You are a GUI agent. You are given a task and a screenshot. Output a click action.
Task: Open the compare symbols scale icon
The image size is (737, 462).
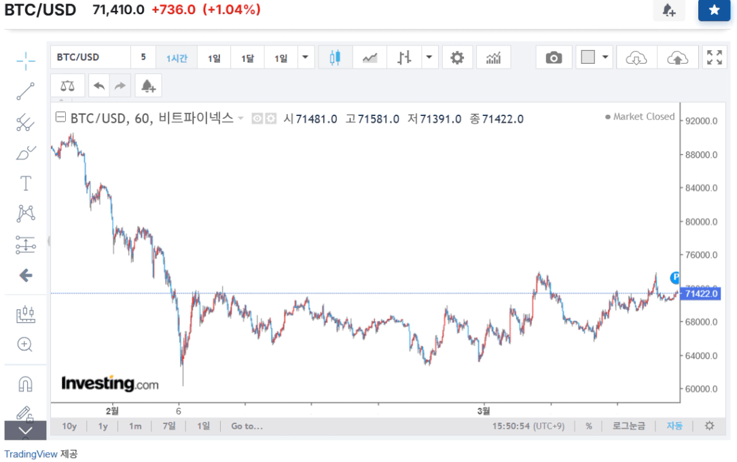pyautogui.click(x=68, y=86)
